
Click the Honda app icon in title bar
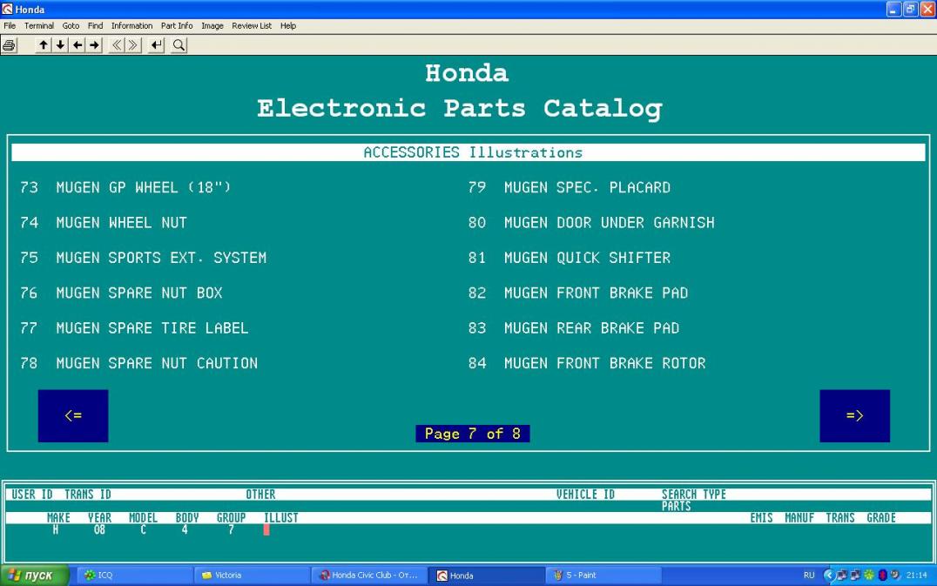7,9
